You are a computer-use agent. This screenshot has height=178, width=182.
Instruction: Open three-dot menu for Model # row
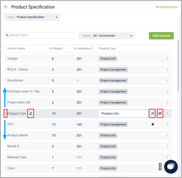tap(167, 146)
